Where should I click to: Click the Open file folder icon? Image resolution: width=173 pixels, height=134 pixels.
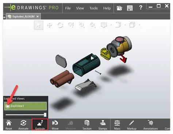(119, 8)
